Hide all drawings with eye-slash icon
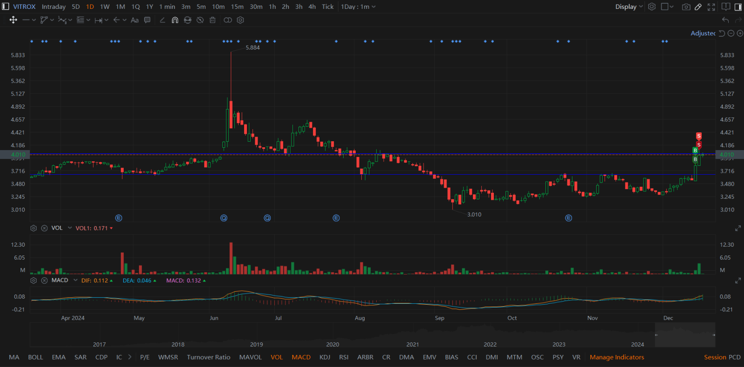Image resolution: width=744 pixels, height=367 pixels. (x=200, y=20)
